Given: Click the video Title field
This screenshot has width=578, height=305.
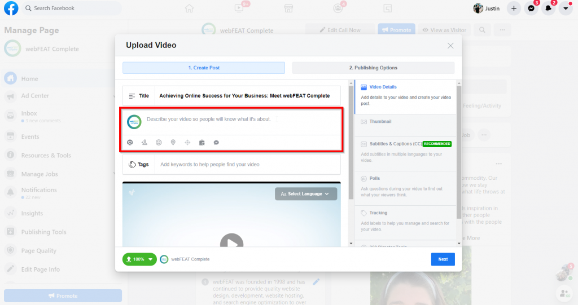Looking at the screenshot, I should (247, 96).
